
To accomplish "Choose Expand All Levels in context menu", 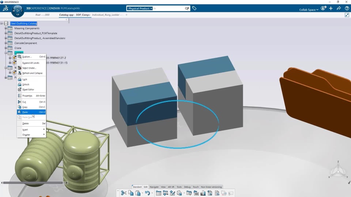I will coord(31,63).
